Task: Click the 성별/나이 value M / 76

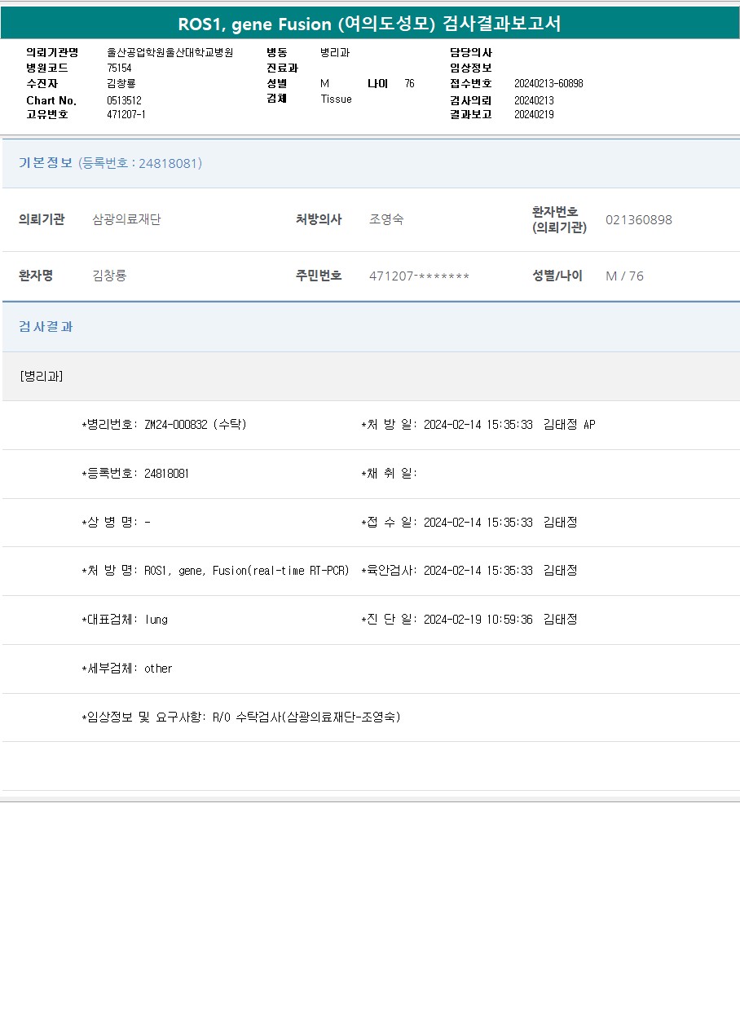Action: click(x=624, y=276)
